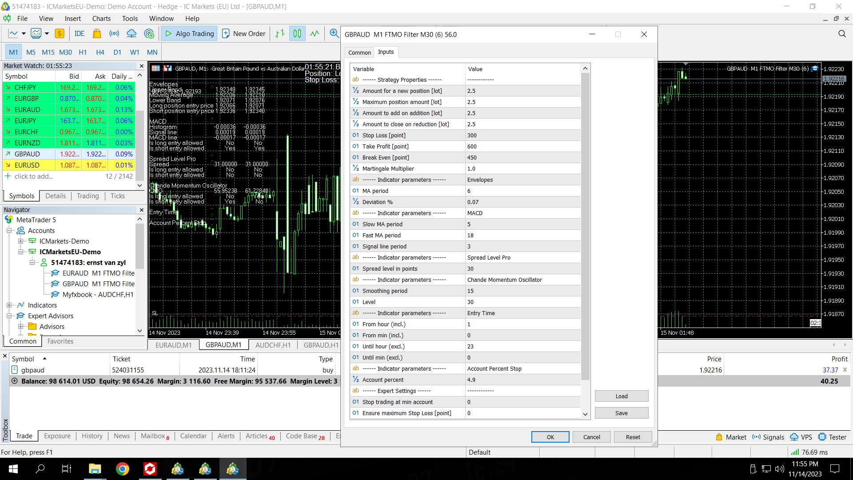Screen dimensions: 853x480
Task: Click add symbol plus icon in Market Watch
Action: pos(8,176)
